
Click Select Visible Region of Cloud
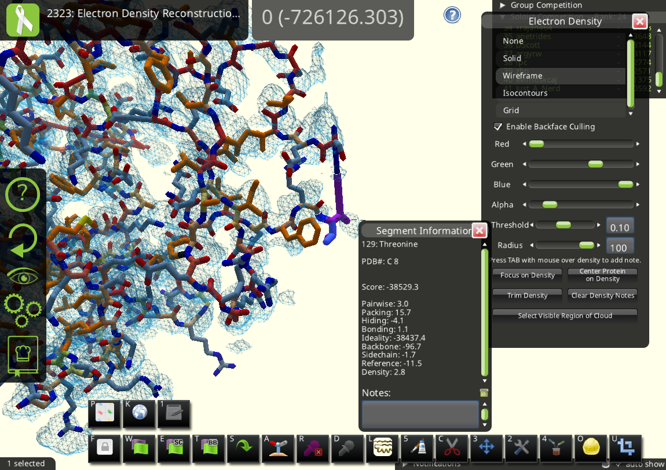pyautogui.click(x=565, y=316)
